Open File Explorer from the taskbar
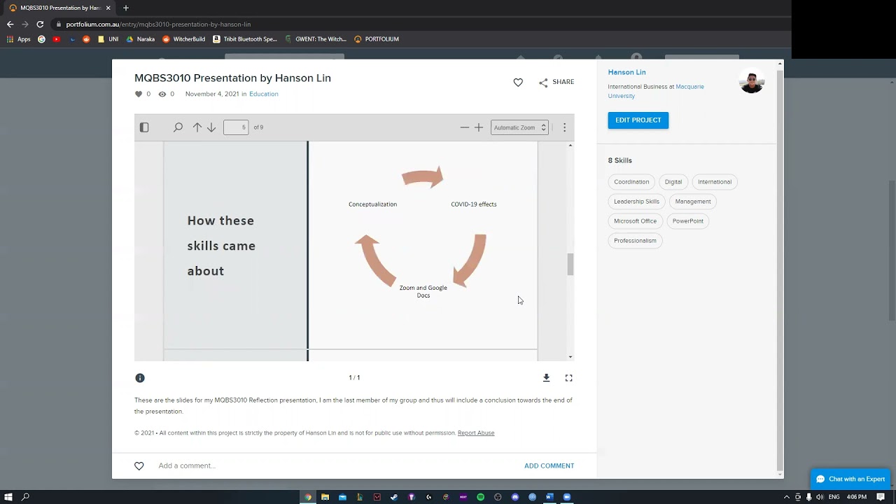This screenshot has height=504, width=896. (x=325, y=497)
